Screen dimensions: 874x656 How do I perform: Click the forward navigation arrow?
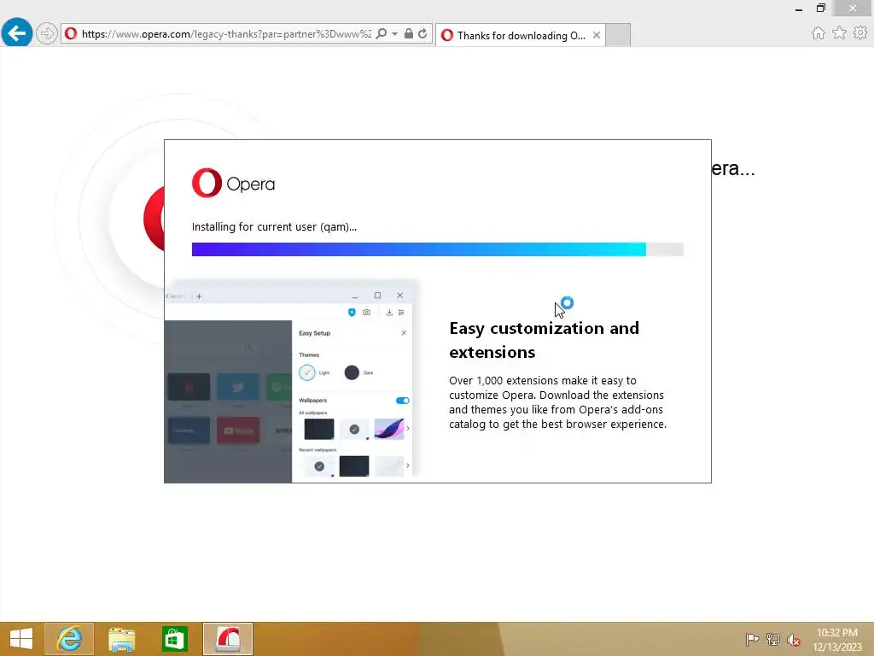(x=47, y=33)
